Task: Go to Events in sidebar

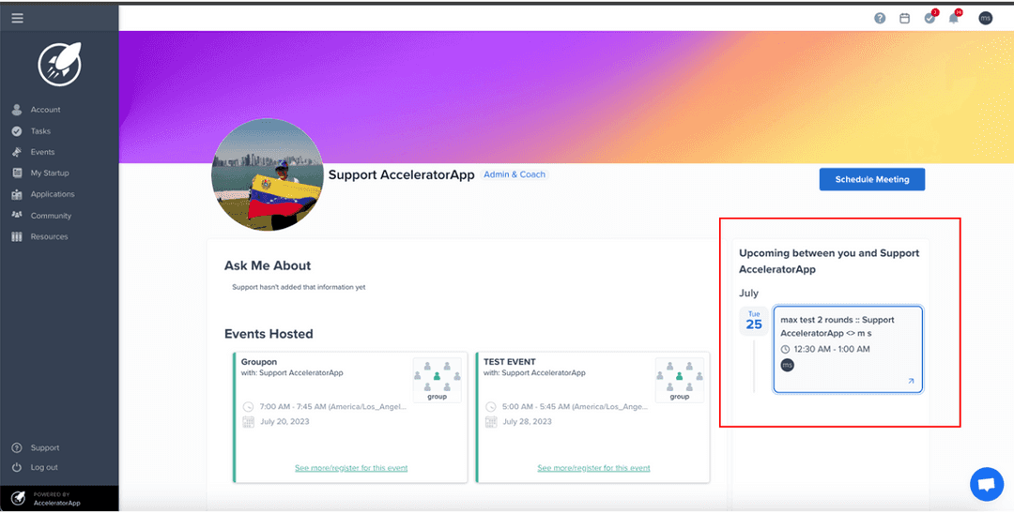Action: point(42,152)
